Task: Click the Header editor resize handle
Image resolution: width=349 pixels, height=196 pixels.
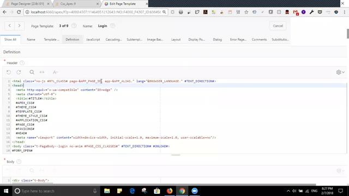Action: coord(176,155)
